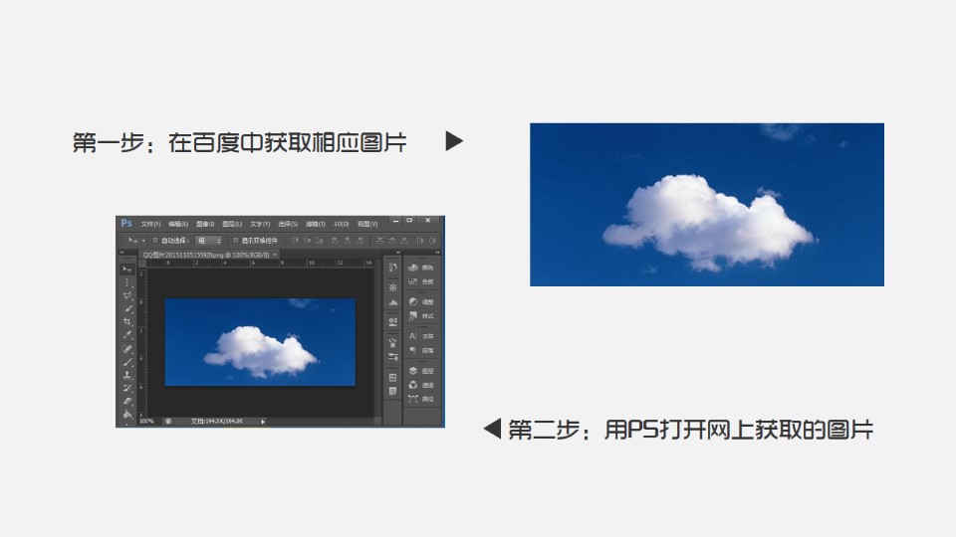Open the 组 (Group) auto-select dropdown

pos(208,241)
